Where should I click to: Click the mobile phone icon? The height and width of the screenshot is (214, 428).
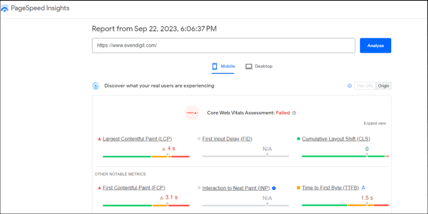[214, 66]
